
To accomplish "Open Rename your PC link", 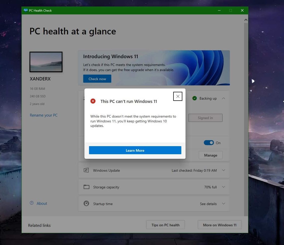I will coord(44,115).
